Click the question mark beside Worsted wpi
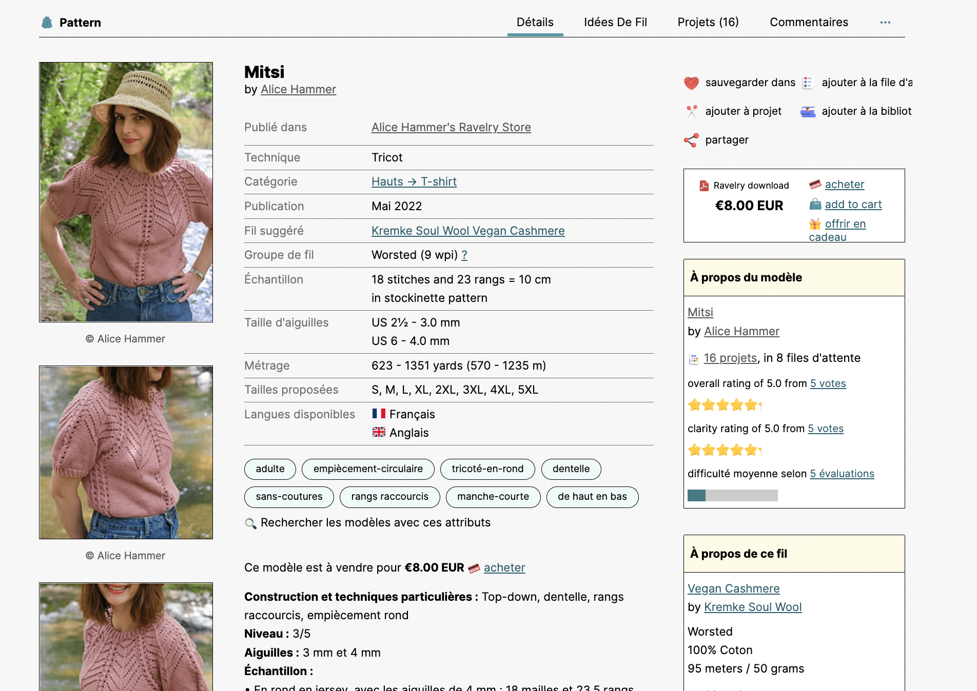977x691 pixels. pyautogui.click(x=464, y=255)
